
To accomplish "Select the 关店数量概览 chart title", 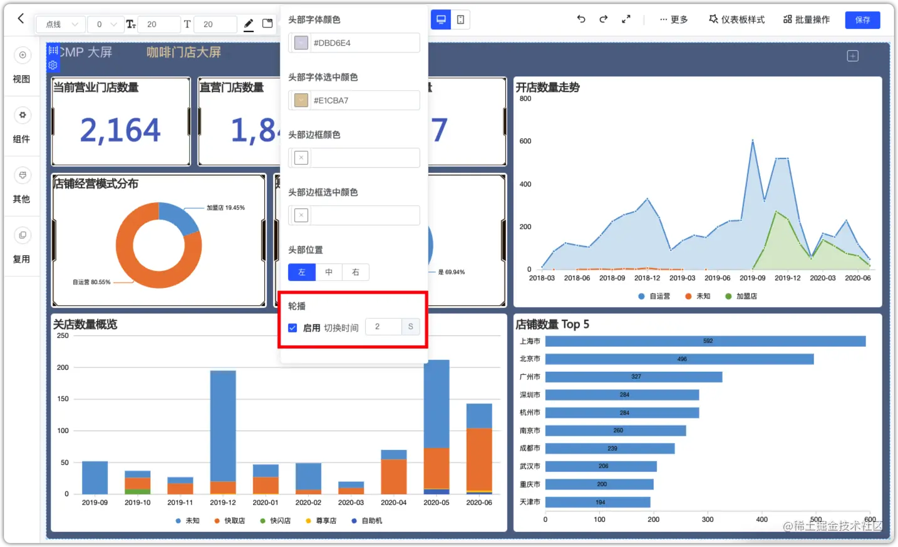I will coord(85,324).
